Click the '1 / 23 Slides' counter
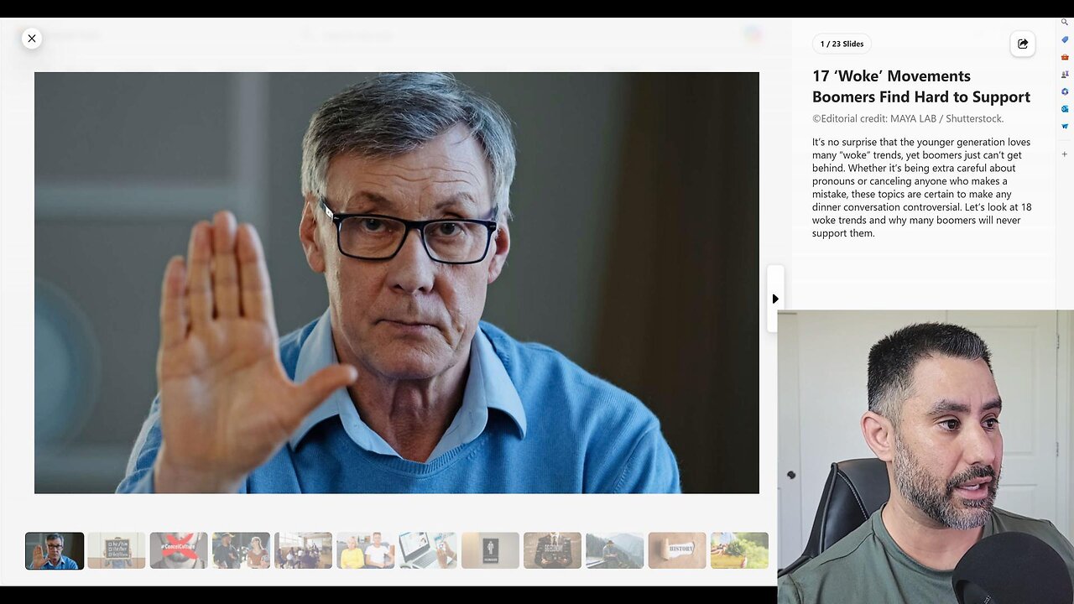1074x604 pixels. (842, 44)
